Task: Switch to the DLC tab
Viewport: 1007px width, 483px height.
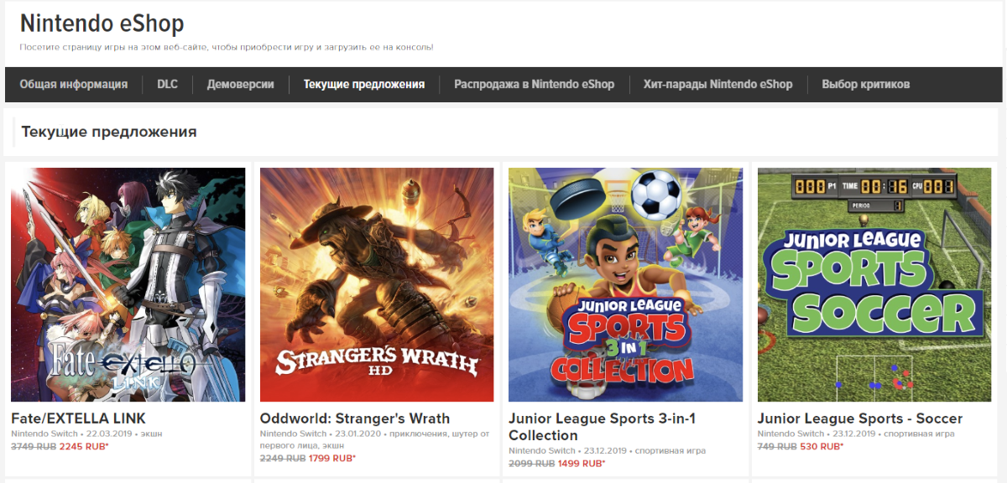Action: pyautogui.click(x=167, y=85)
